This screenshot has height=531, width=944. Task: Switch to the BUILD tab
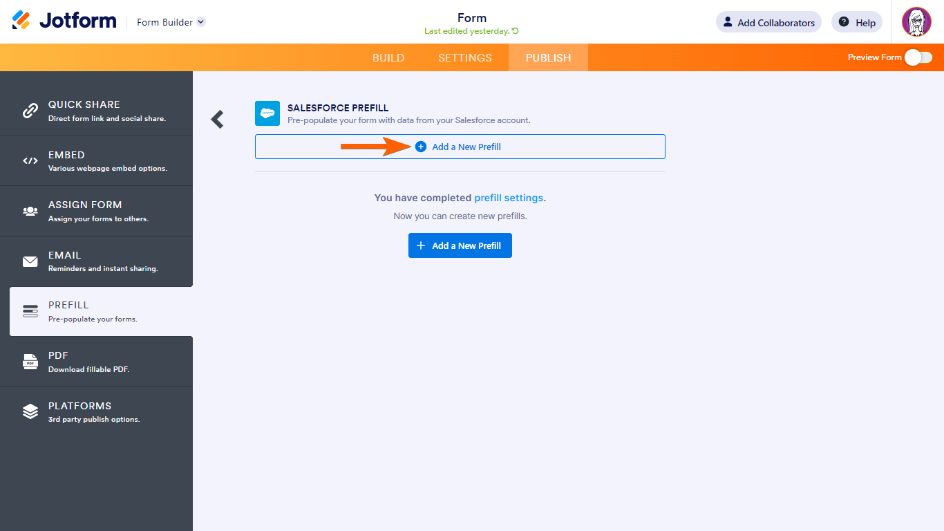click(388, 57)
